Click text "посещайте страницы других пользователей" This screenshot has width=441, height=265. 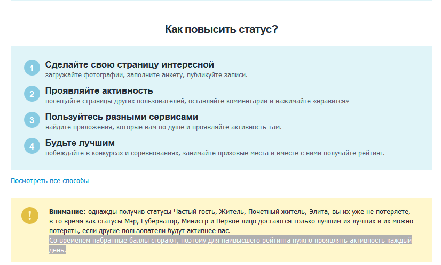115,101
